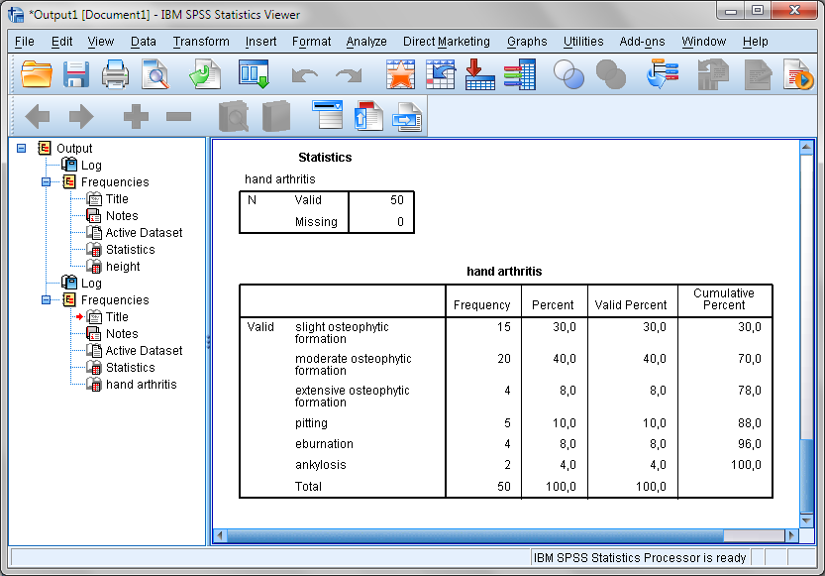Click the blue arrow list toolbar icon

(x=663, y=74)
